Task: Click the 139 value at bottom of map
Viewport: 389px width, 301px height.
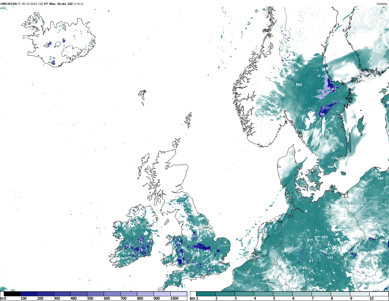Action: (x=311, y=279)
